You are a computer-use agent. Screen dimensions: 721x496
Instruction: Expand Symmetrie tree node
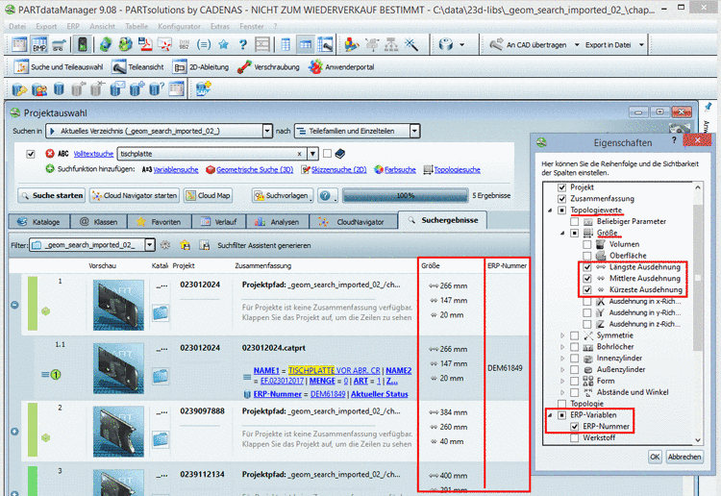tap(562, 335)
